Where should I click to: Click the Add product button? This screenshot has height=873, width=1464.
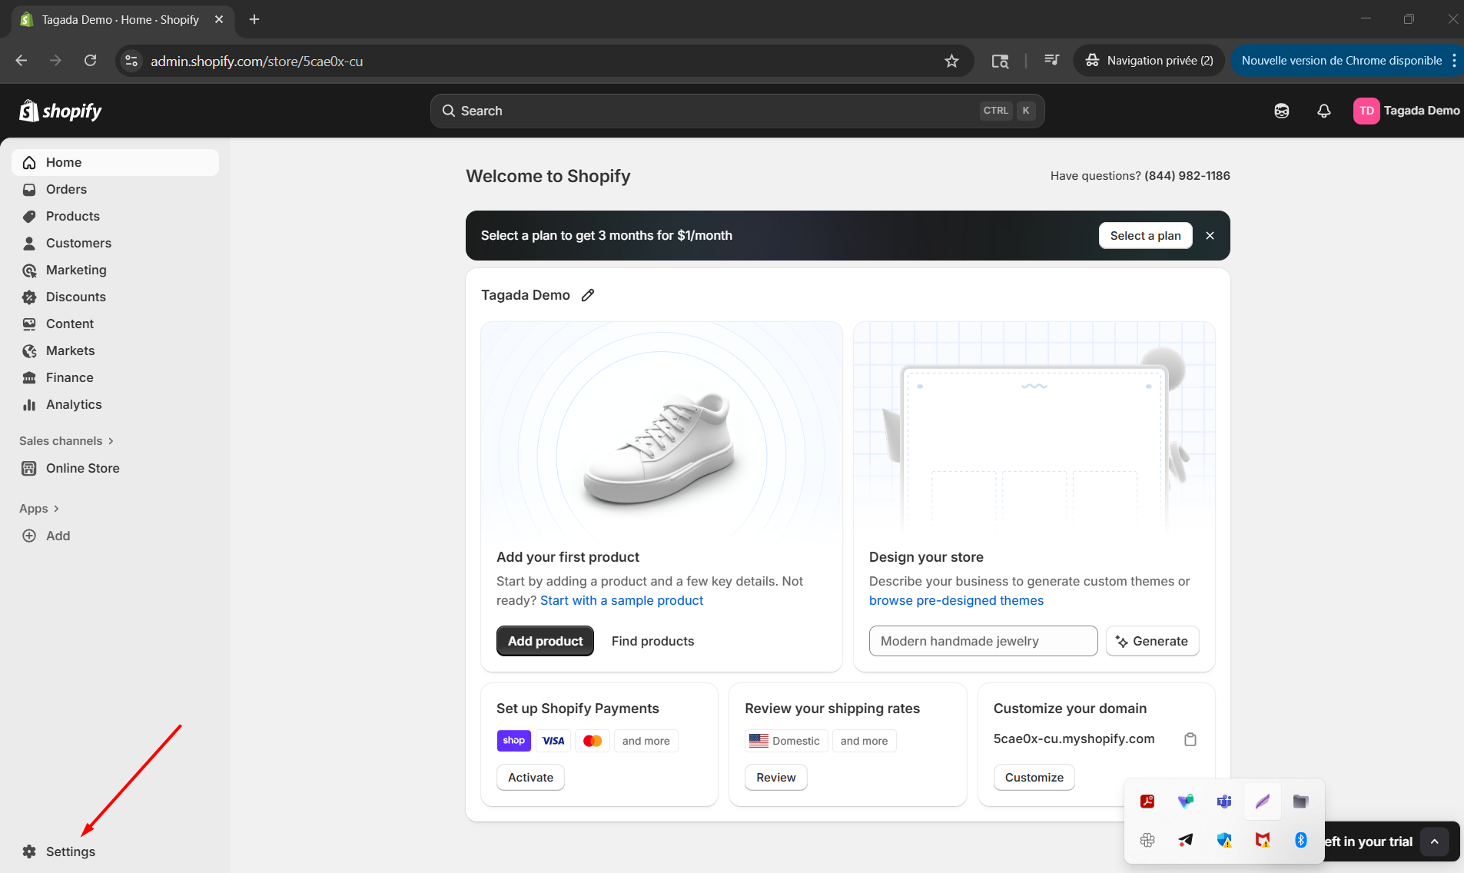pos(545,641)
